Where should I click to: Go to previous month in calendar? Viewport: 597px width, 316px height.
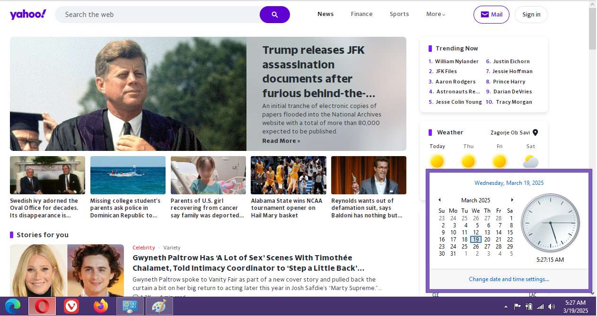pyautogui.click(x=439, y=200)
